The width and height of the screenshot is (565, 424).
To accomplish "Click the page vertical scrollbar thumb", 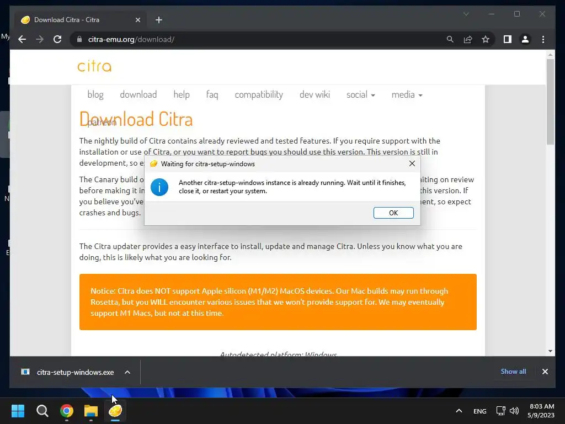I will point(550,102).
